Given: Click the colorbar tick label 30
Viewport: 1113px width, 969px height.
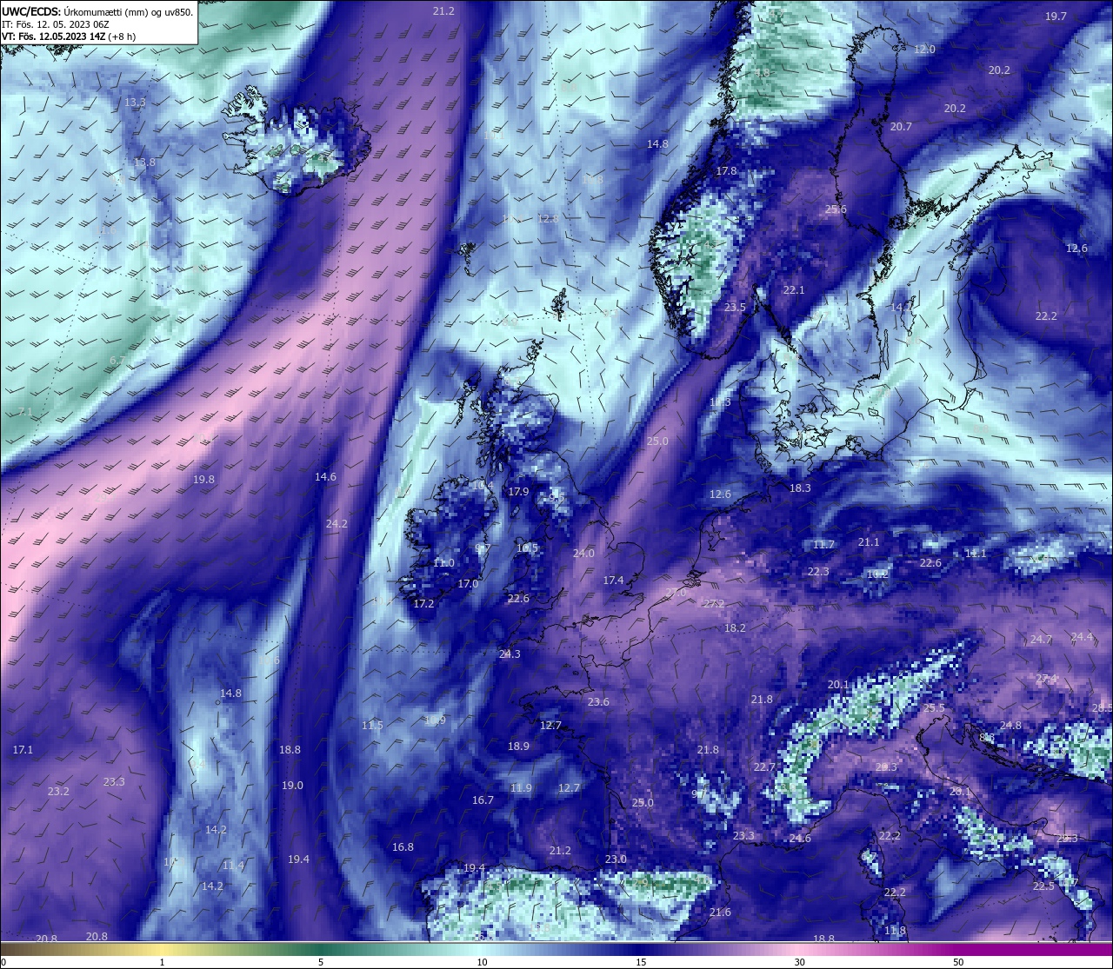Looking at the screenshot, I should [799, 962].
